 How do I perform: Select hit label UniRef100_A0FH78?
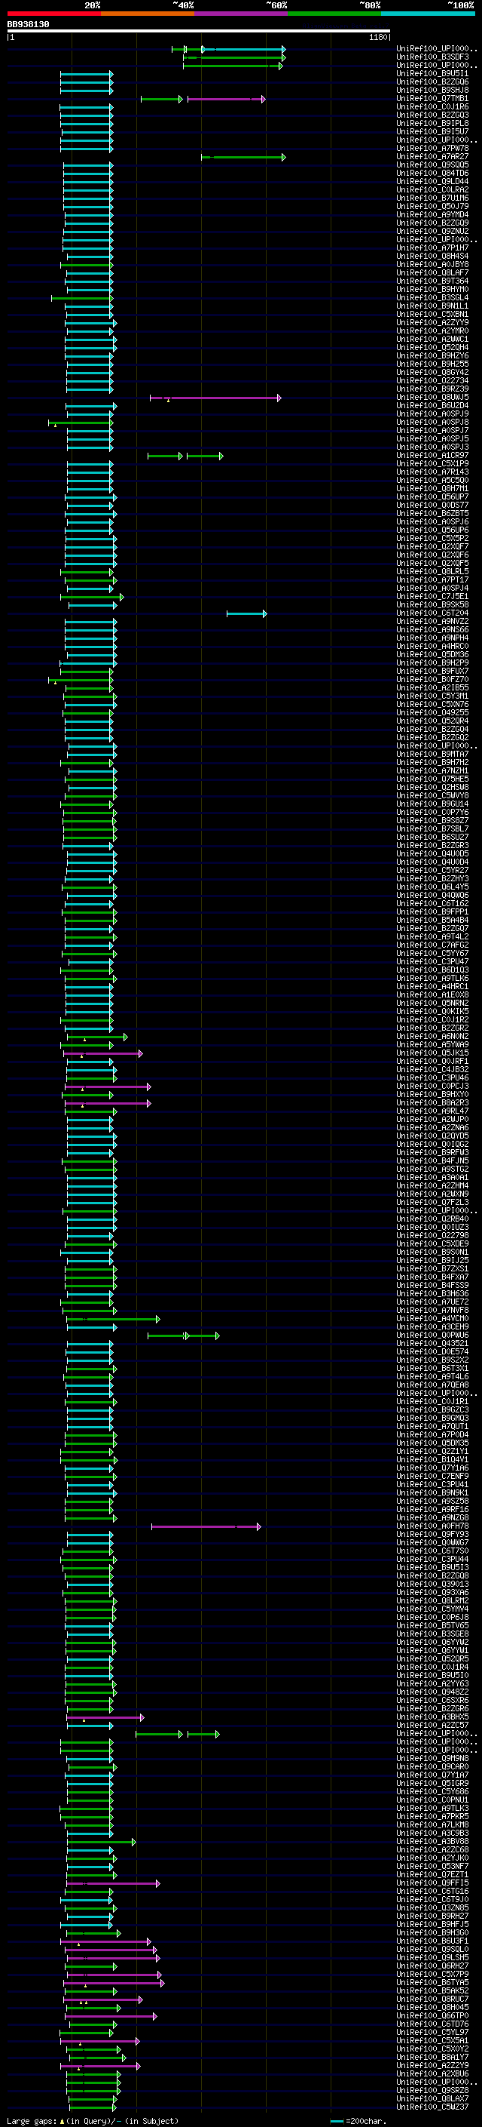432,1526
